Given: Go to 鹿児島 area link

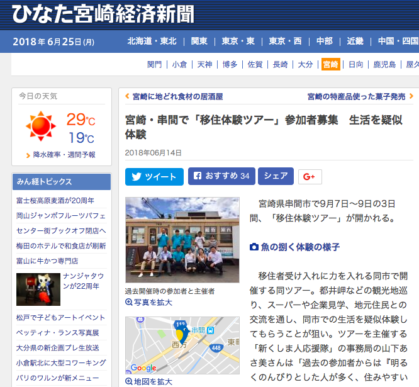Looking at the screenshot, I should (384, 64).
